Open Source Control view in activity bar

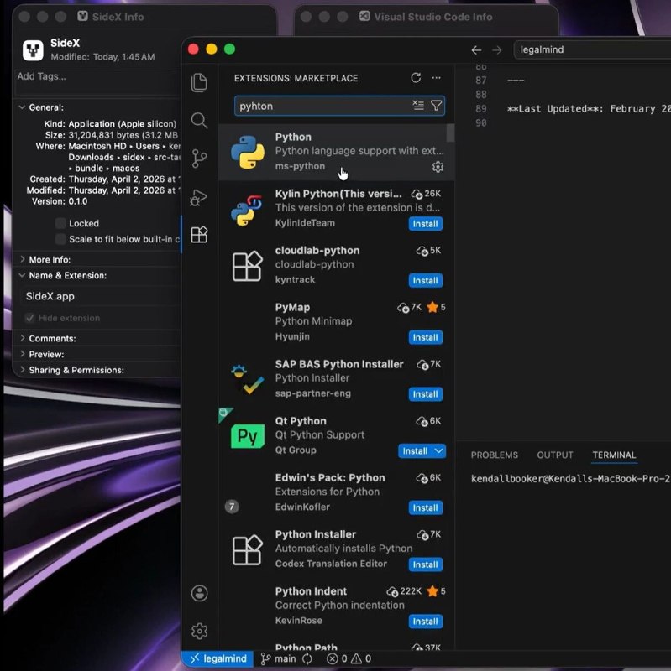click(199, 159)
